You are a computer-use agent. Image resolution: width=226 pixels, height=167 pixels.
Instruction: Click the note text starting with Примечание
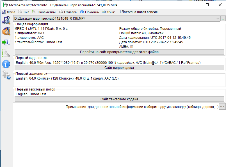(142, 107)
